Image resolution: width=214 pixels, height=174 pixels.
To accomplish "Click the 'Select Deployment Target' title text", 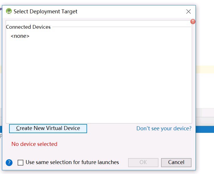I will coord(46,12).
